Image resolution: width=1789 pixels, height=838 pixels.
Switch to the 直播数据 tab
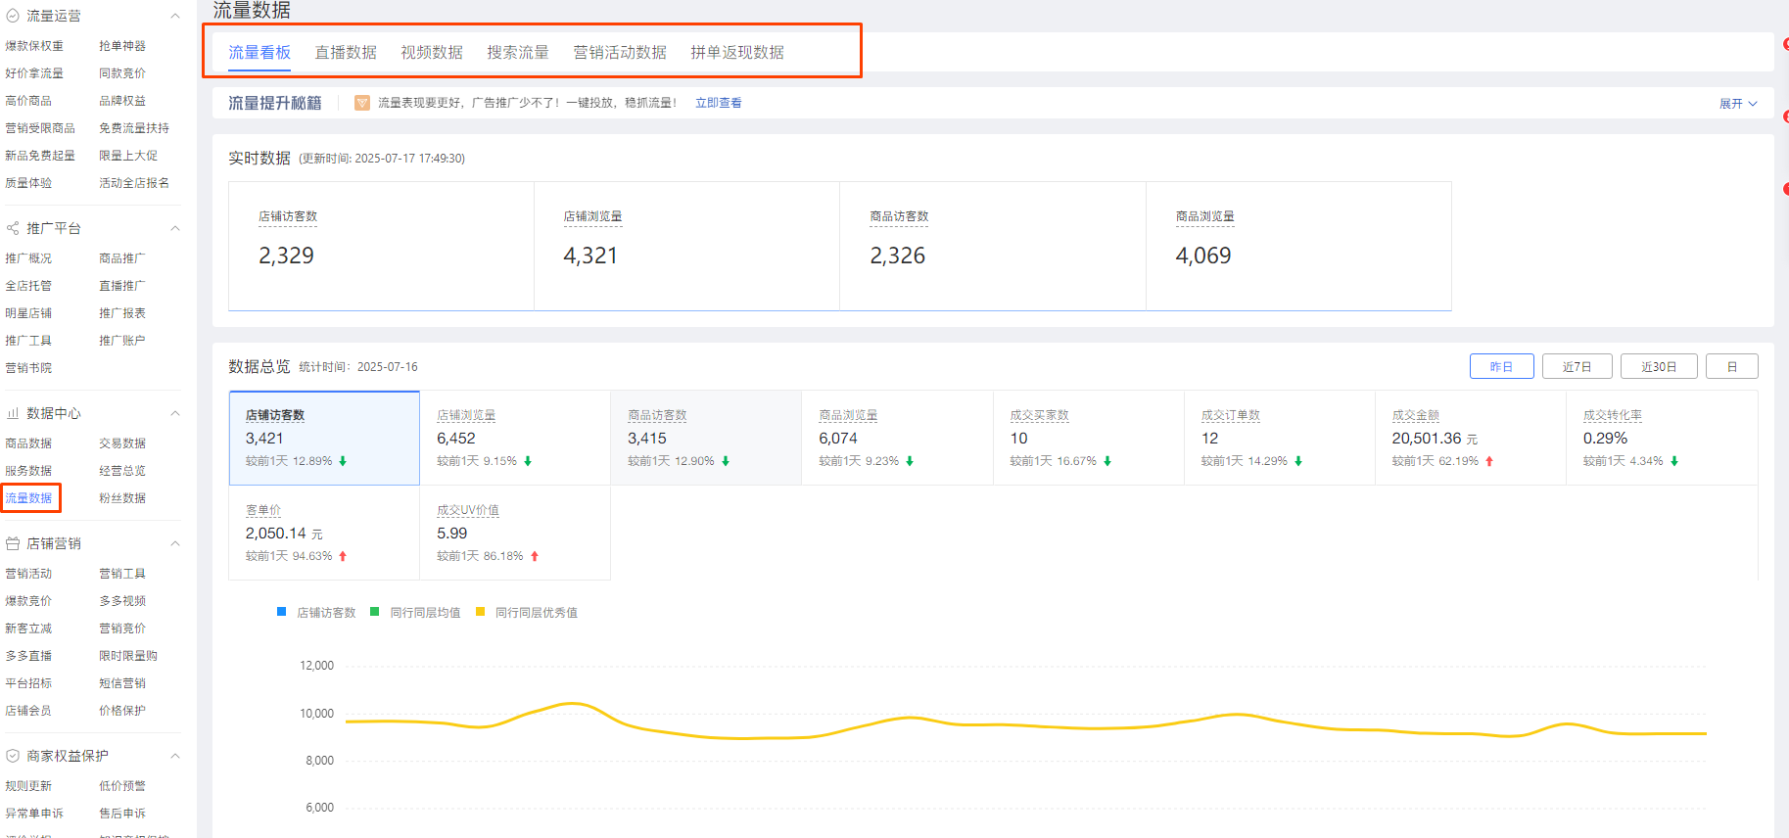pyautogui.click(x=346, y=52)
